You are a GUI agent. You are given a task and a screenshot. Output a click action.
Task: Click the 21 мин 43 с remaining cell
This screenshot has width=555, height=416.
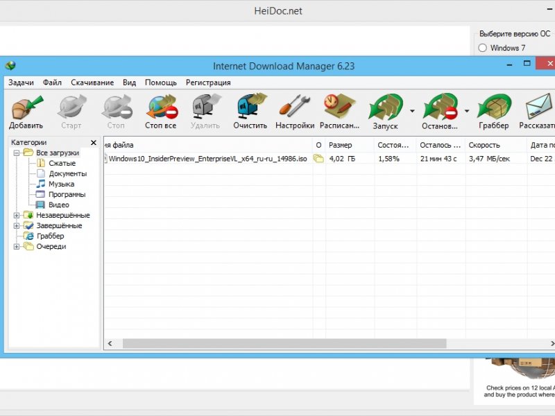coord(438,159)
